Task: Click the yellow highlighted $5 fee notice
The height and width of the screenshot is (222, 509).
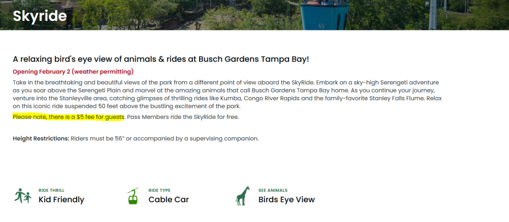Action: (x=69, y=117)
